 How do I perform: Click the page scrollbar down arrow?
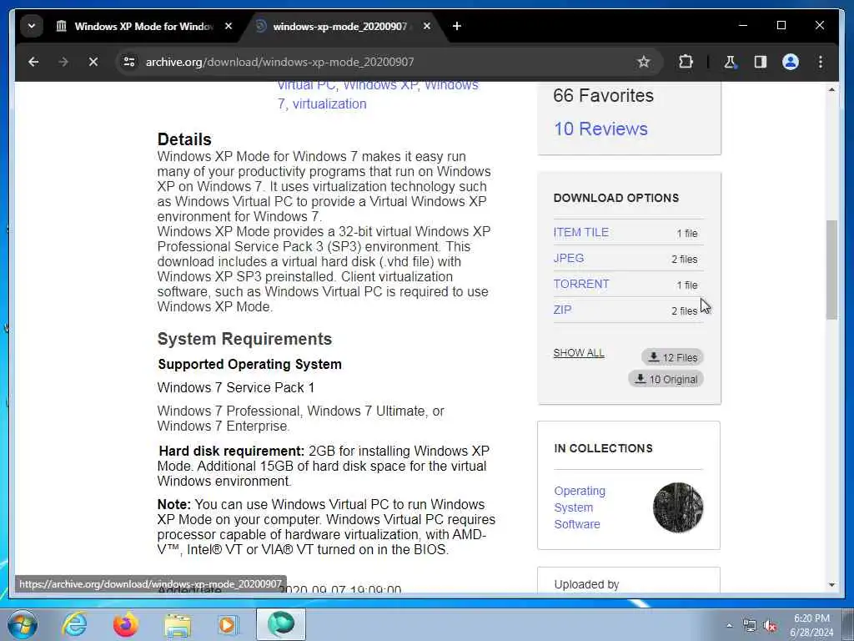(x=831, y=585)
